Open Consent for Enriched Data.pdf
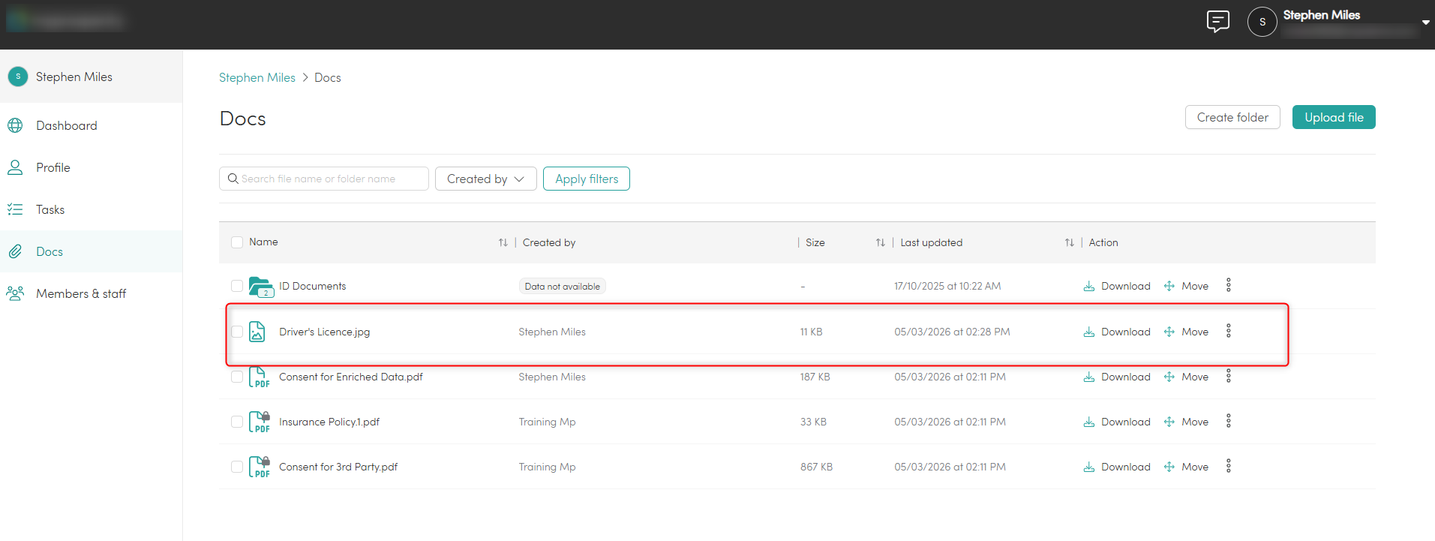1435x541 pixels. [351, 377]
